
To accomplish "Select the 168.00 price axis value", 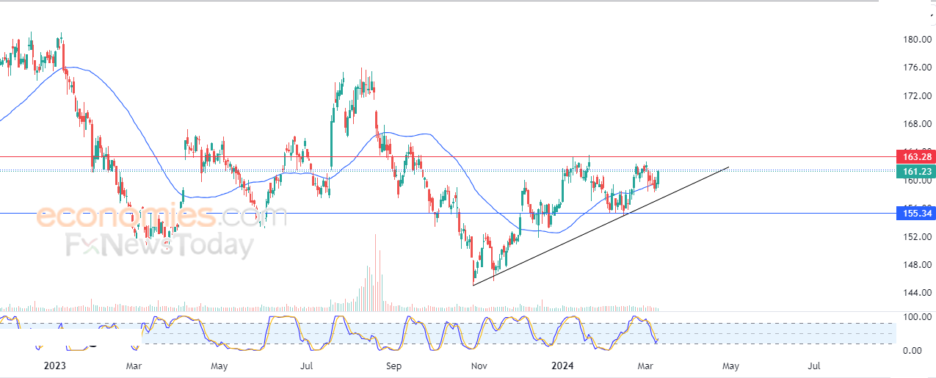I will click(918, 124).
